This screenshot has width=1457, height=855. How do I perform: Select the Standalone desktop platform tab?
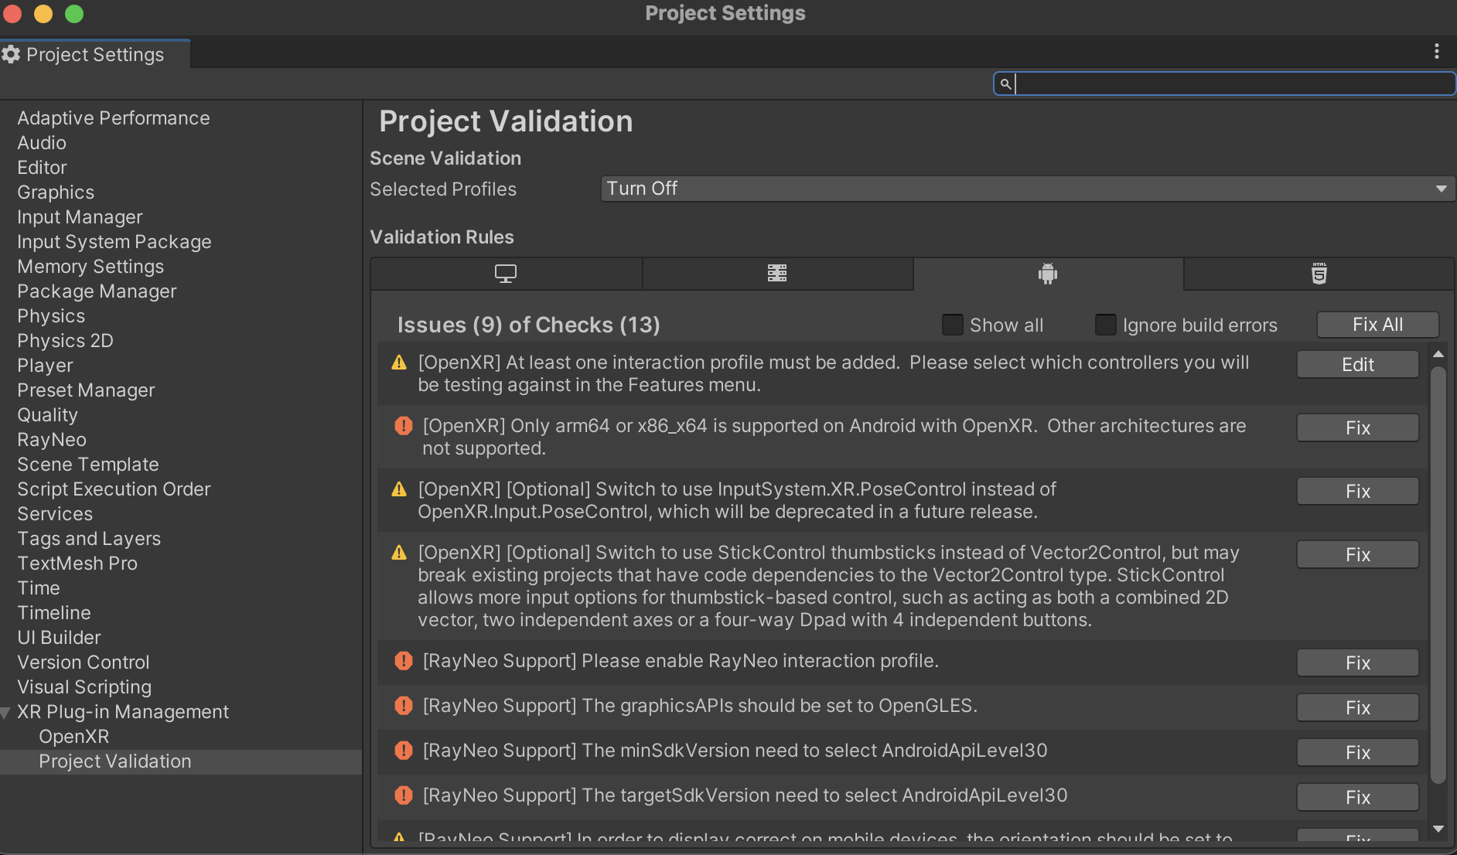tap(506, 274)
